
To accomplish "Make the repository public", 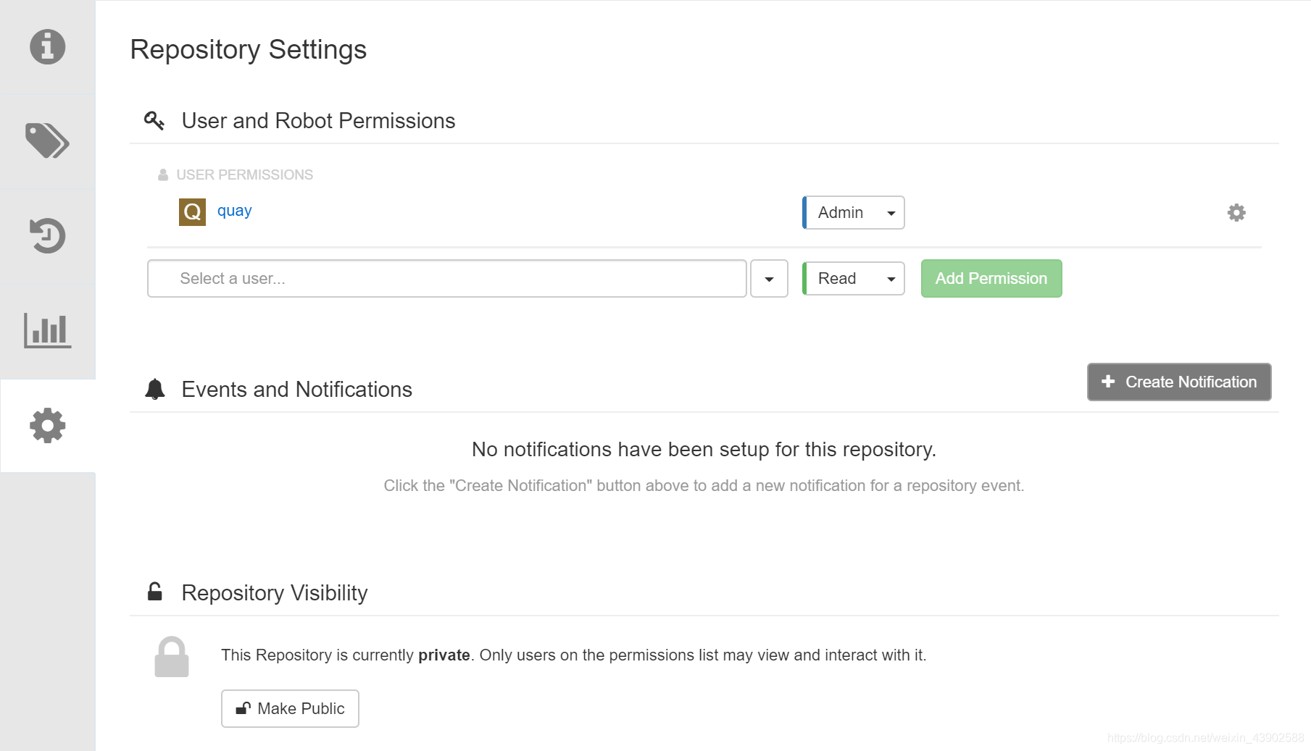I will click(x=290, y=708).
